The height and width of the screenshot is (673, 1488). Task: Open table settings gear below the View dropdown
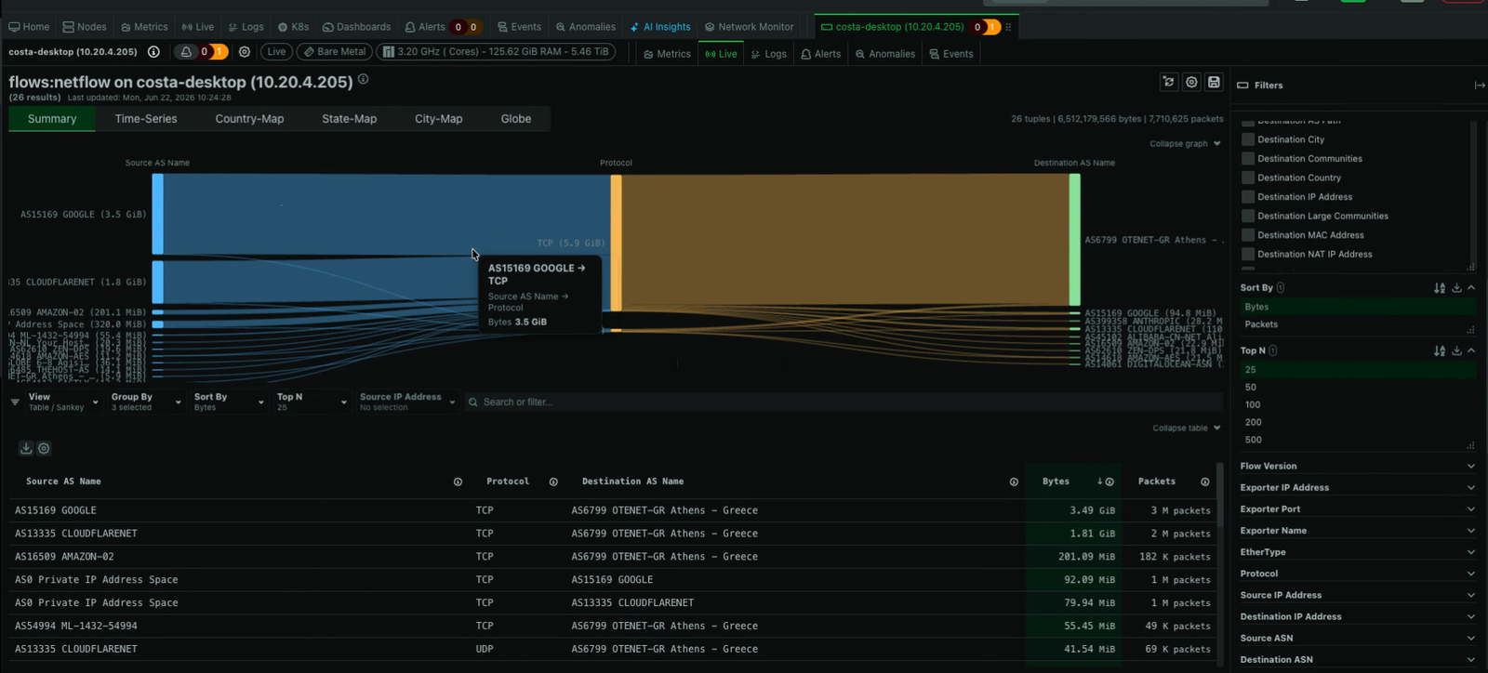pyautogui.click(x=44, y=448)
